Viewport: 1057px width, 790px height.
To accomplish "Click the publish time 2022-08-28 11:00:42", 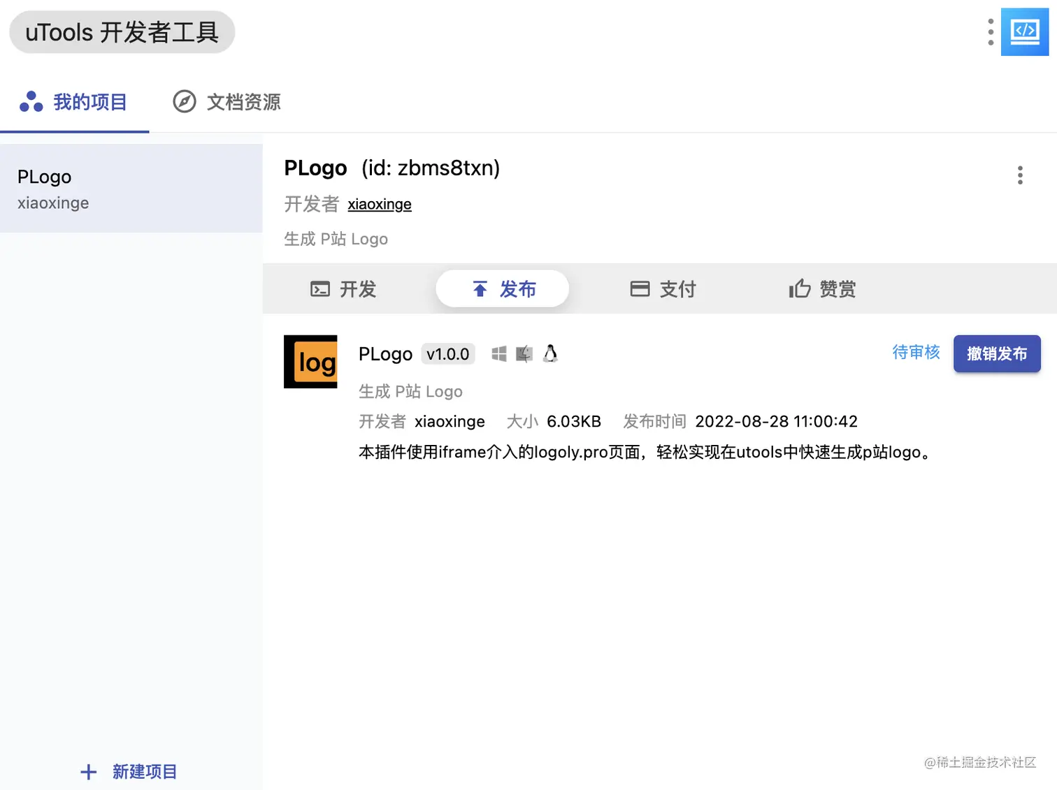I will tap(776, 421).
